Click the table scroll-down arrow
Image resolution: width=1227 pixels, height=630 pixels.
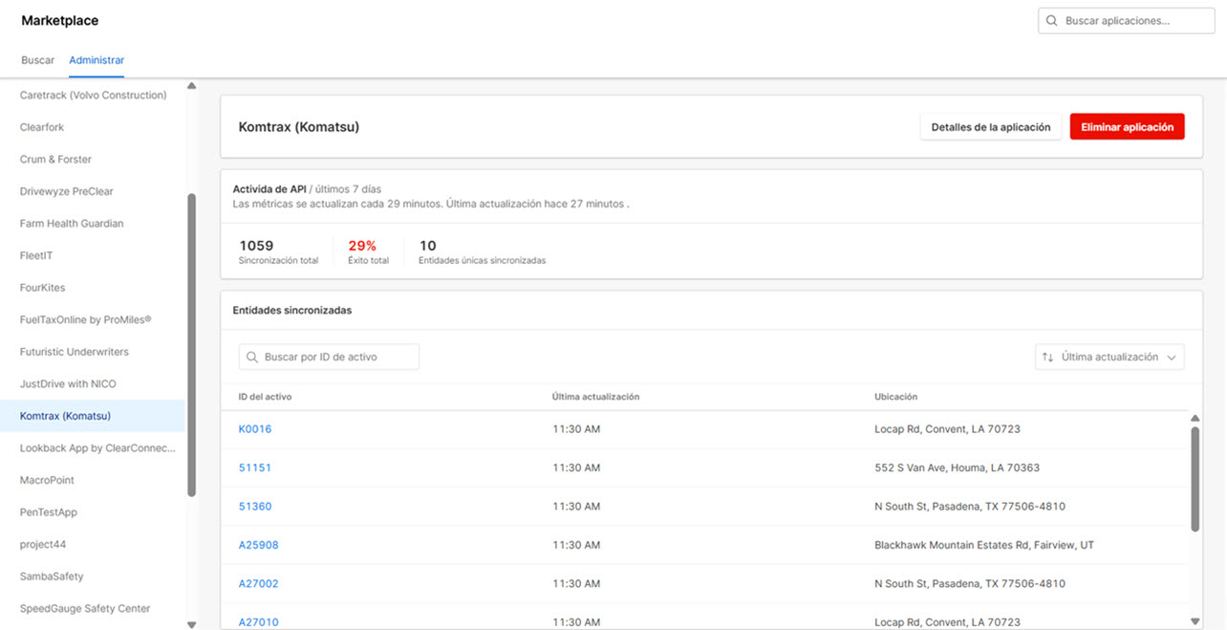pyautogui.click(x=1195, y=621)
